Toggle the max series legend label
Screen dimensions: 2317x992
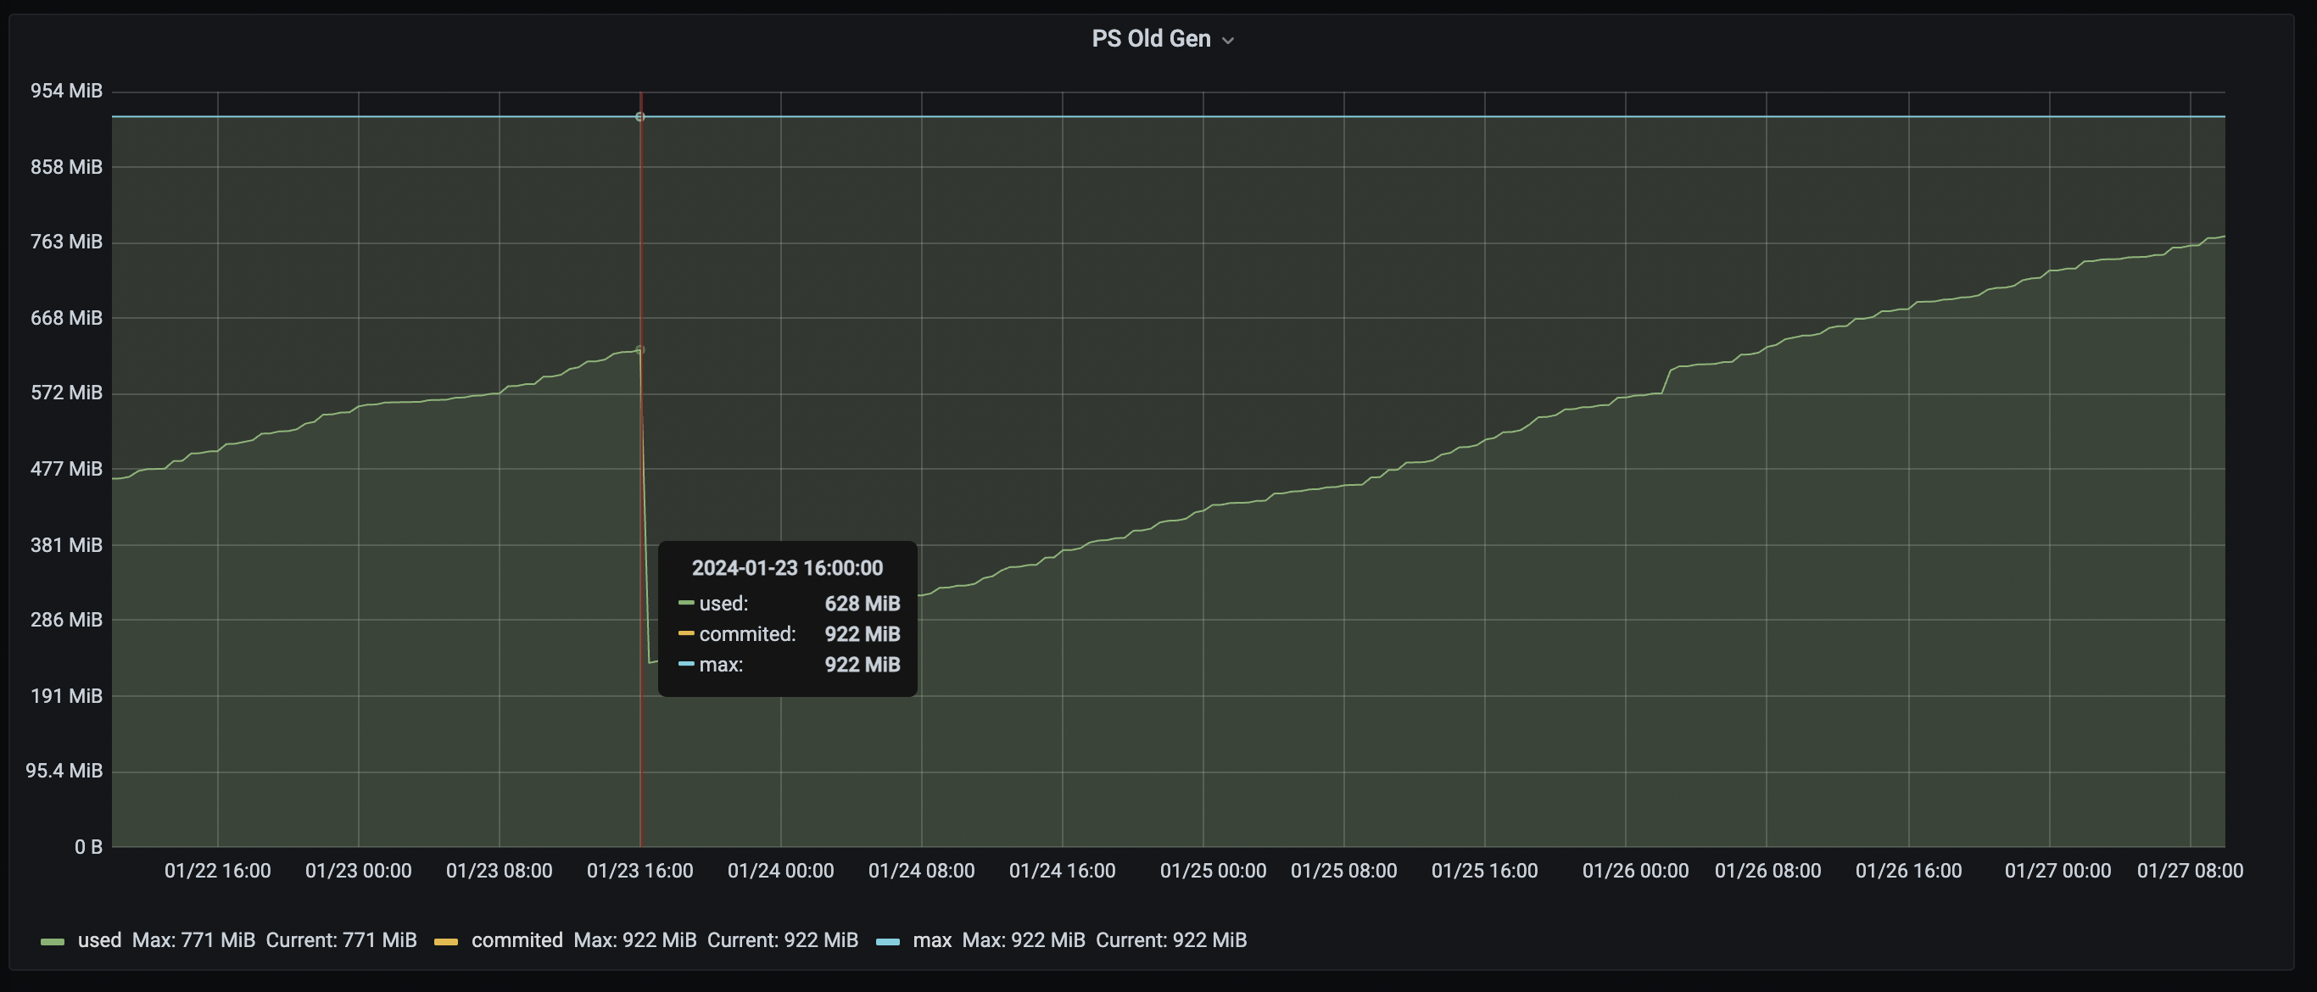point(932,939)
